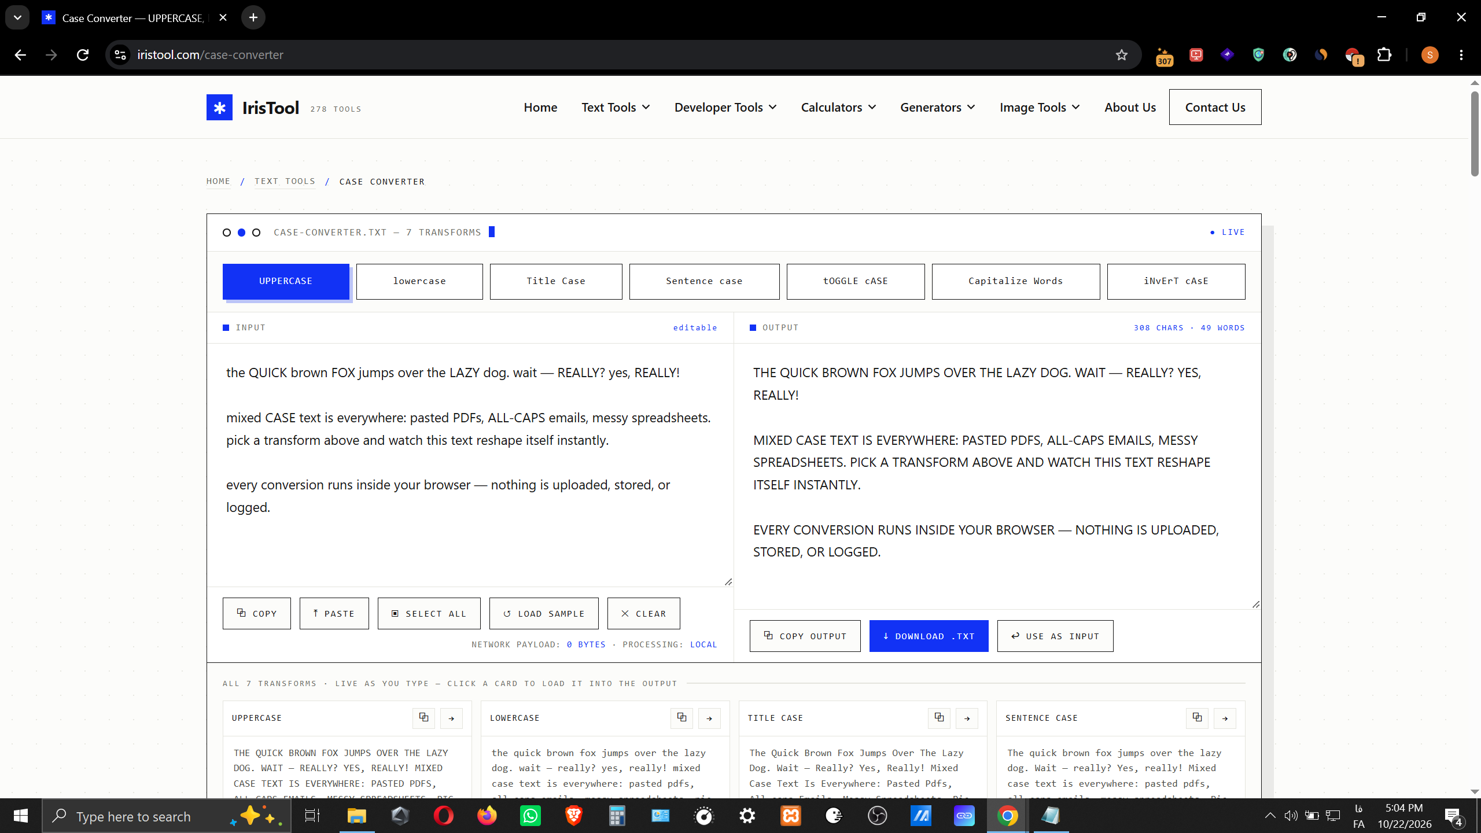Viewport: 1481px width, 833px height.
Task: Select the UPPERCASE transform
Action: (286, 281)
